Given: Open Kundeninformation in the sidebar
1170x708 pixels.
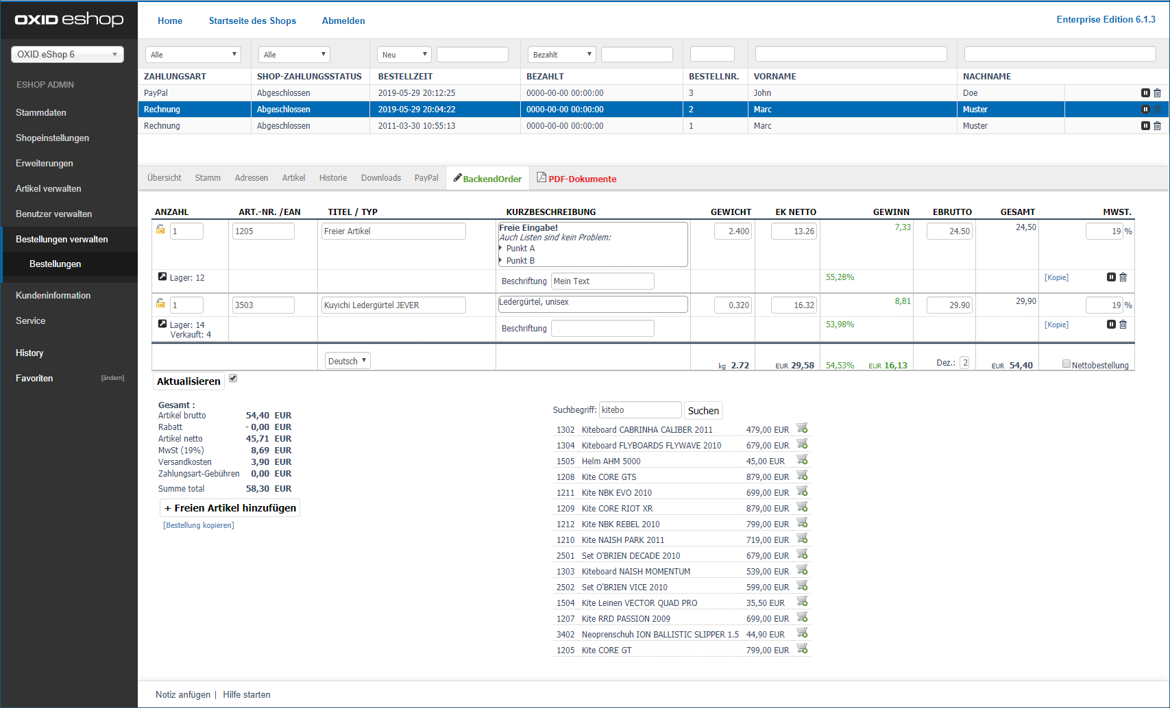Looking at the screenshot, I should pyautogui.click(x=53, y=295).
